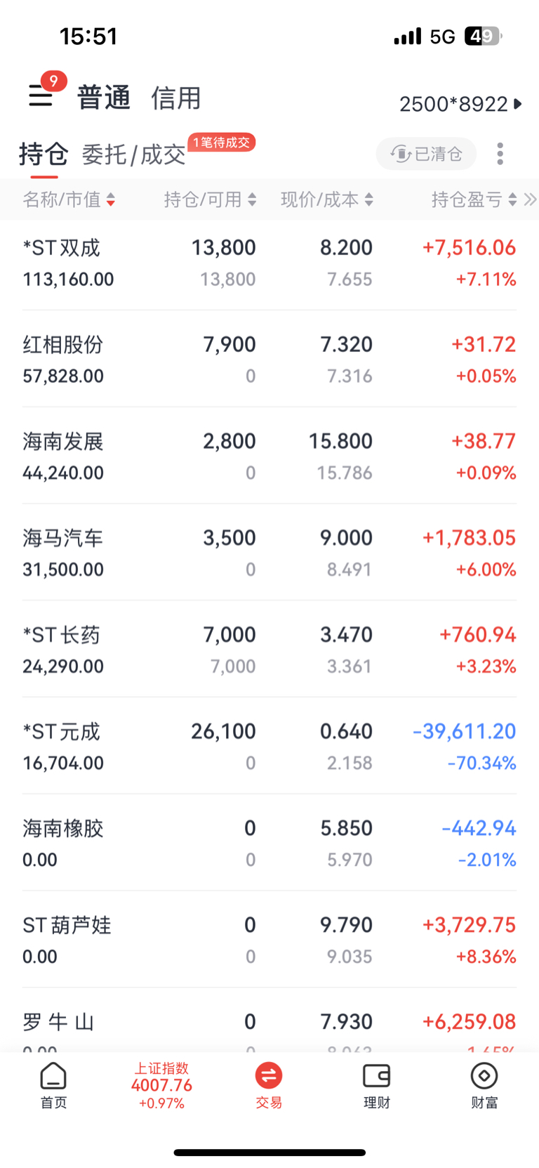Open the 交易 trade icon

(x=269, y=1085)
